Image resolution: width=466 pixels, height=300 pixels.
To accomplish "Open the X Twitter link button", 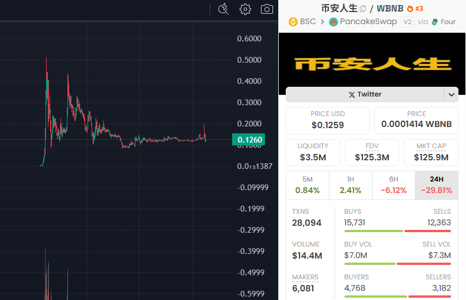I will coord(365,94).
